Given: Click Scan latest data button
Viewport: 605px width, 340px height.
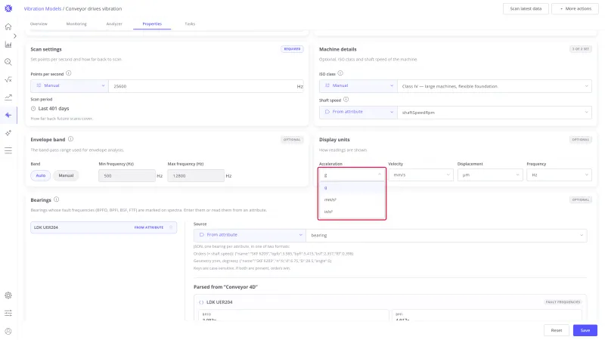Looking at the screenshot, I should pos(526,8).
